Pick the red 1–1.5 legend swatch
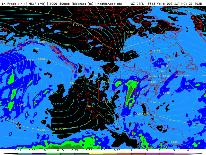This screenshot has height=155, width=206. (x=139, y=154)
